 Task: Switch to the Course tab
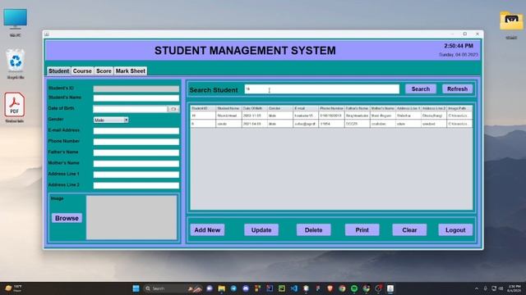82,71
